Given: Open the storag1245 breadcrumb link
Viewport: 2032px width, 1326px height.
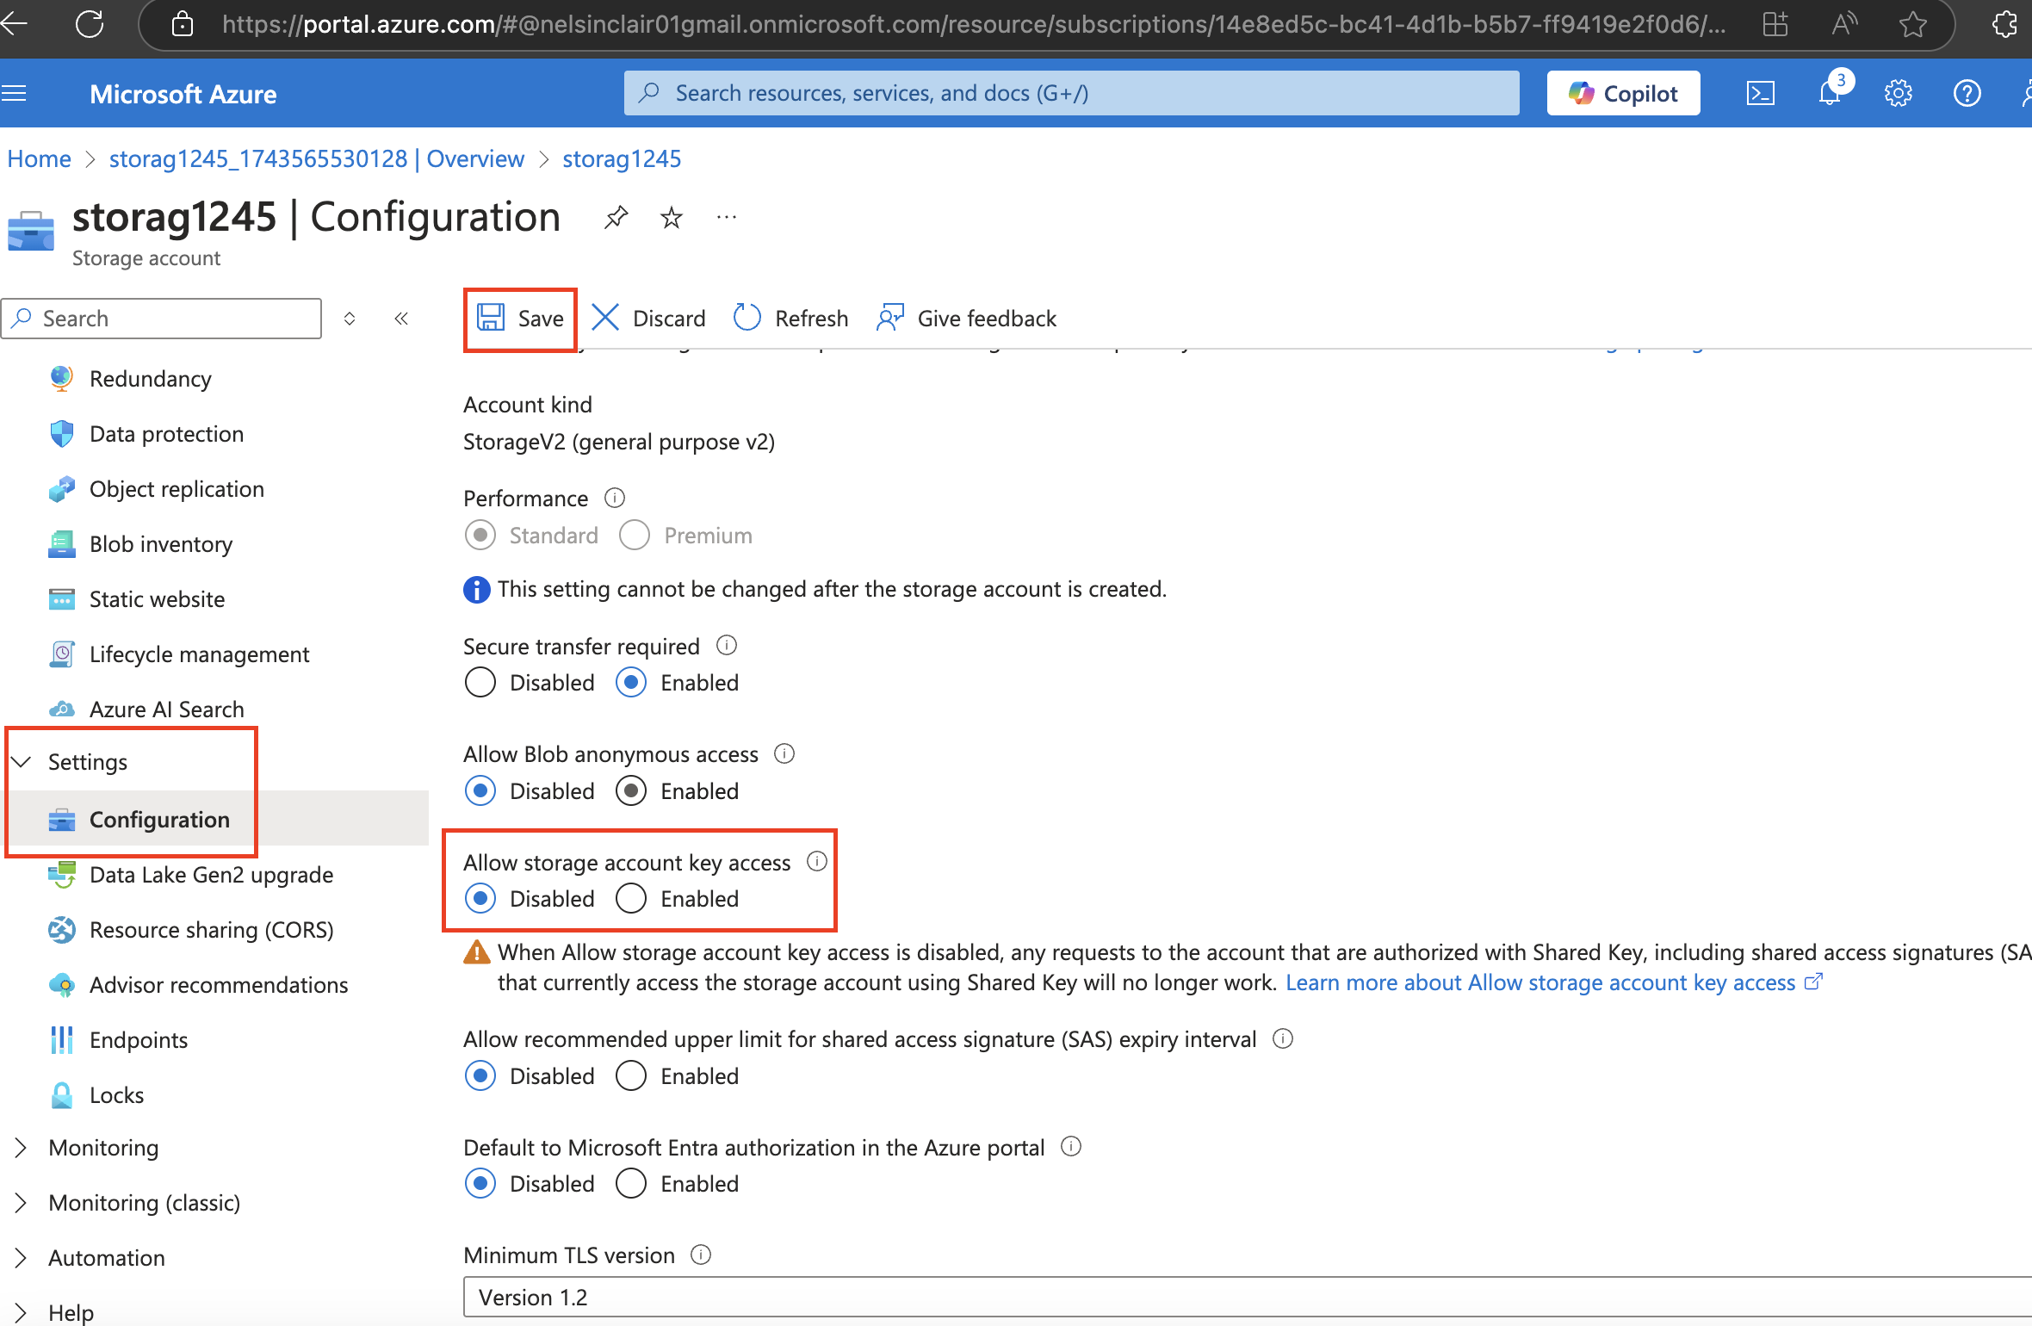Looking at the screenshot, I should pyautogui.click(x=622, y=158).
